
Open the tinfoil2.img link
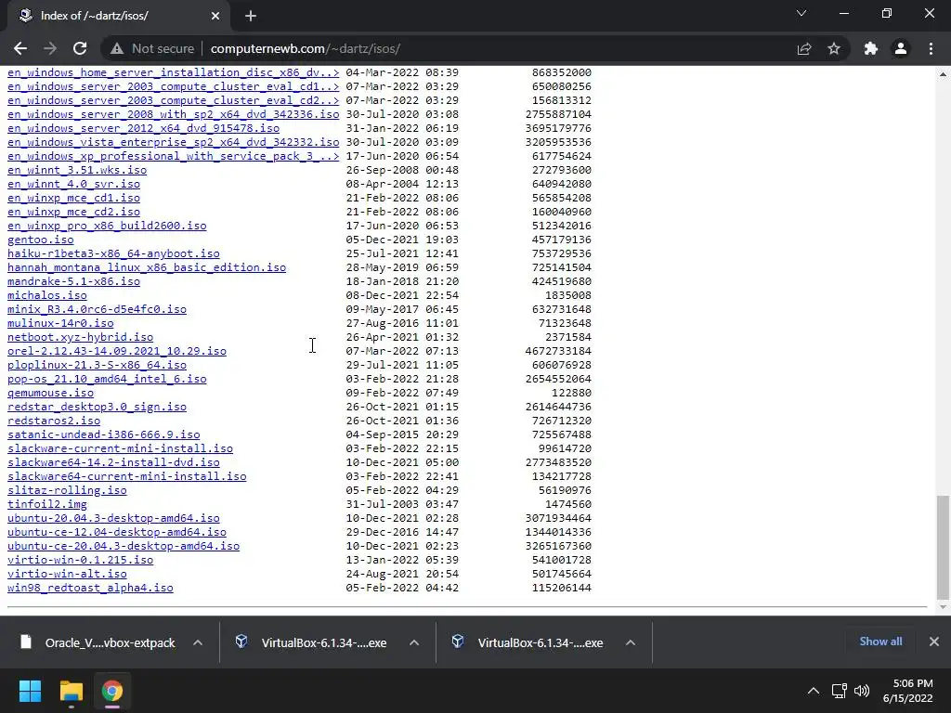[47, 504]
